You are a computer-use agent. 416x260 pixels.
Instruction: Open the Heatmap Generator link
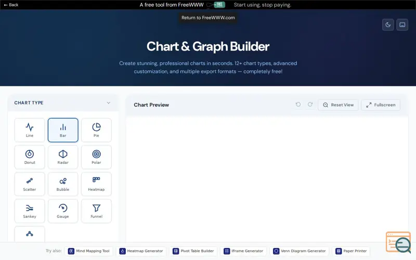tap(141, 251)
